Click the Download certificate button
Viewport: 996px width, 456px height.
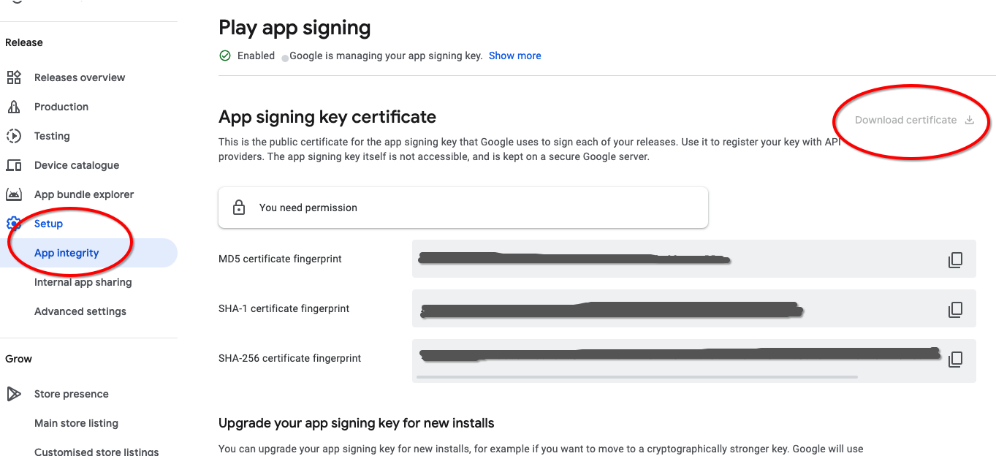click(905, 119)
